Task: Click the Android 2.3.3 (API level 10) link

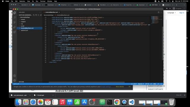Action: (x=156, y=86)
